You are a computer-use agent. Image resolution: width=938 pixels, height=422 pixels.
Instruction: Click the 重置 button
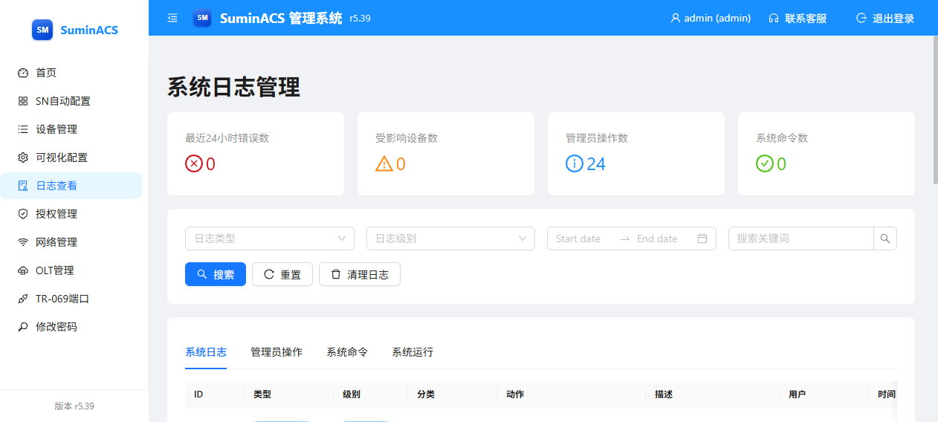tap(282, 274)
